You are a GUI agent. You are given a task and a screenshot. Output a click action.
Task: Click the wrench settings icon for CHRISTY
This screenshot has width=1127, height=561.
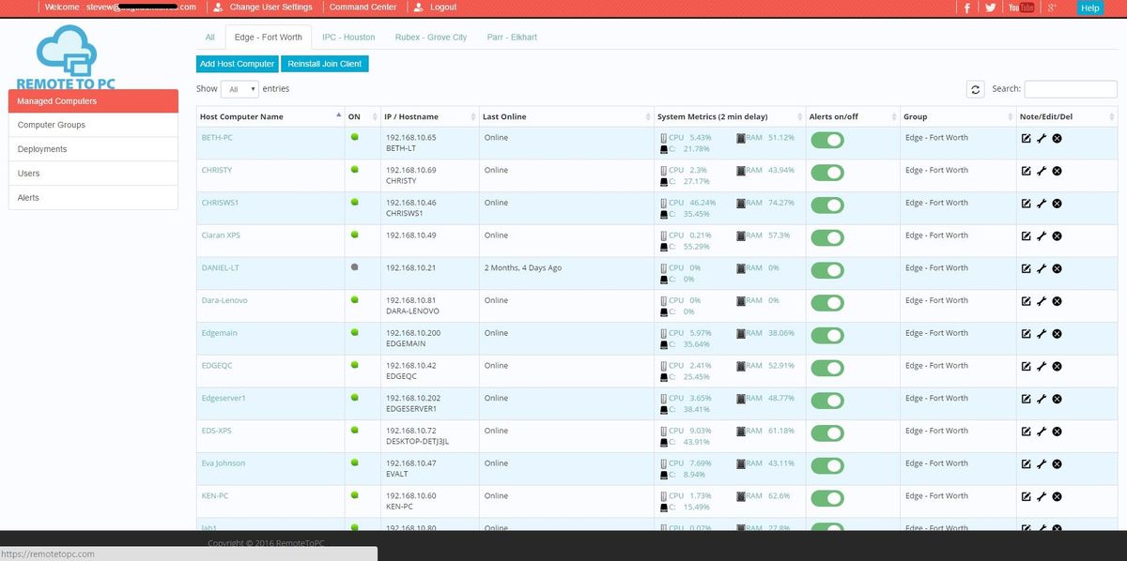point(1042,170)
